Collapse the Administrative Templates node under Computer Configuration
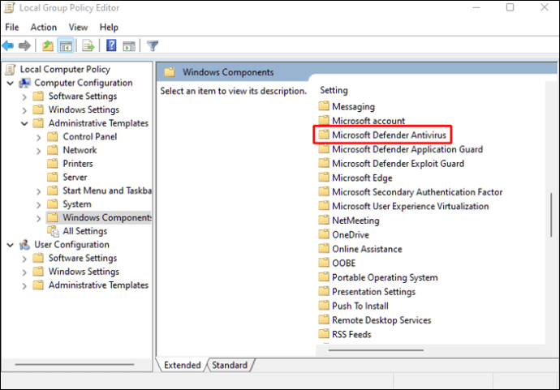 pyautogui.click(x=24, y=123)
